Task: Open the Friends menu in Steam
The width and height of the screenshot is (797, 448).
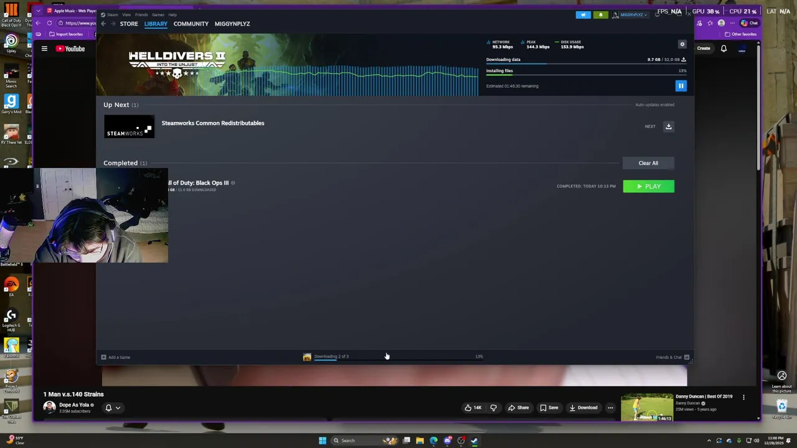Action: pos(141,14)
